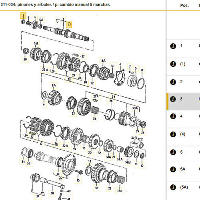
Task: Select part label 32C in the diagram
Action: tap(140, 139)
